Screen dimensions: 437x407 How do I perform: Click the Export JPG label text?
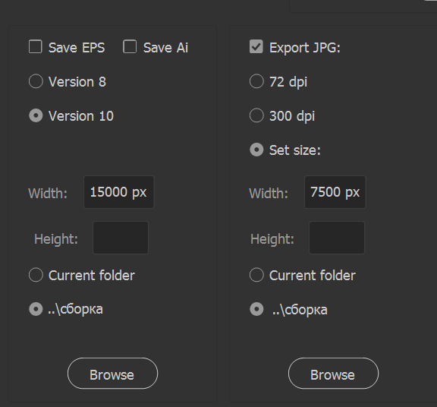[305, 48]
